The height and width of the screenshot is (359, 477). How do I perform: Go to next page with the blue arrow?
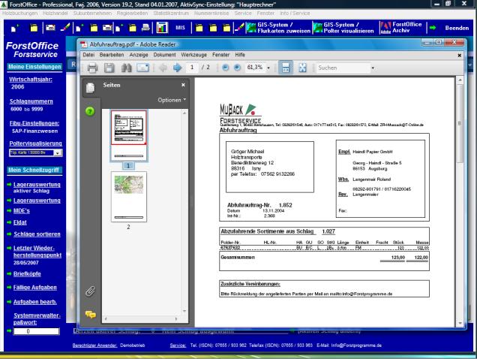point(177,68)
